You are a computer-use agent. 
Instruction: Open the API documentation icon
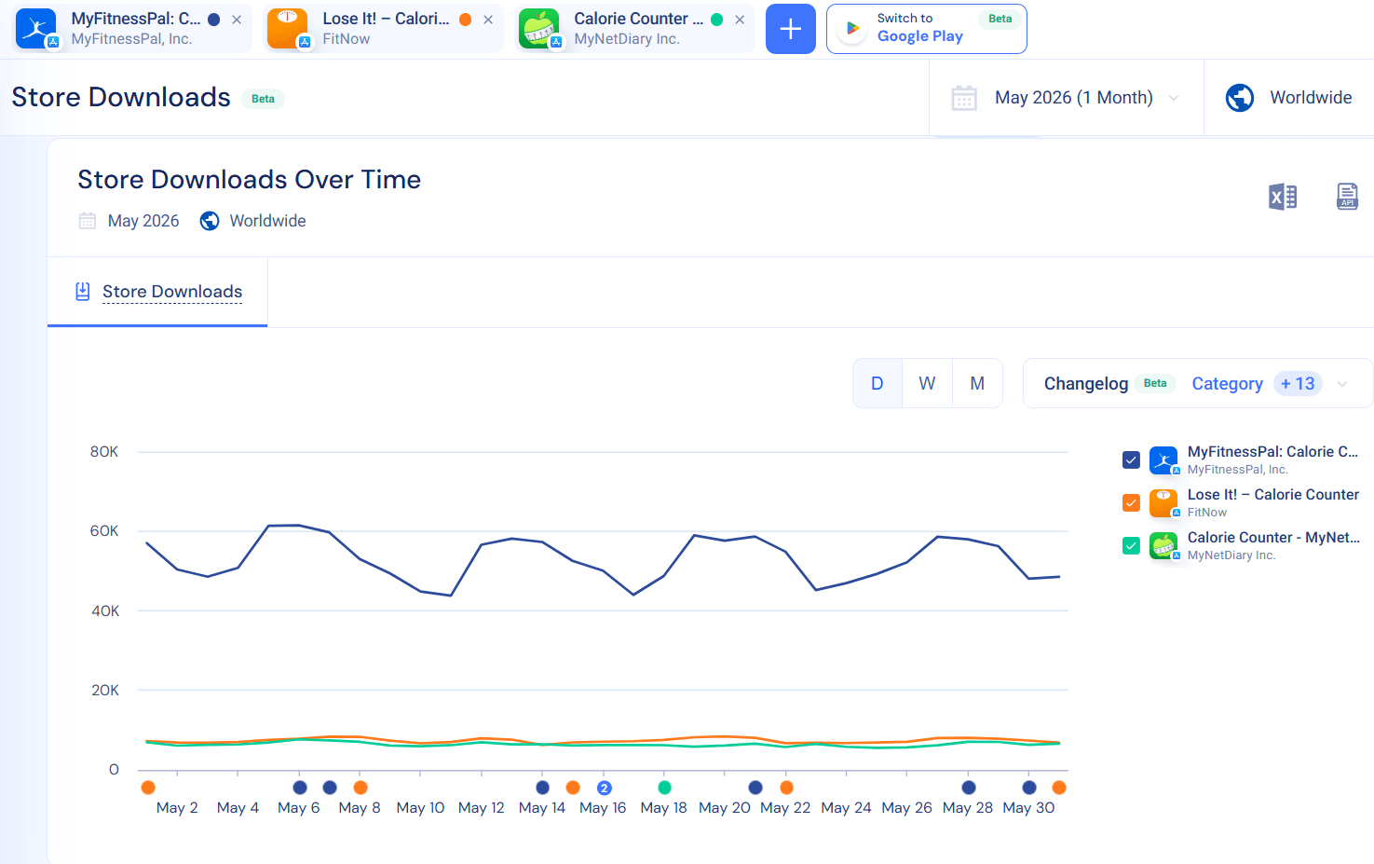click(1347, 197)
